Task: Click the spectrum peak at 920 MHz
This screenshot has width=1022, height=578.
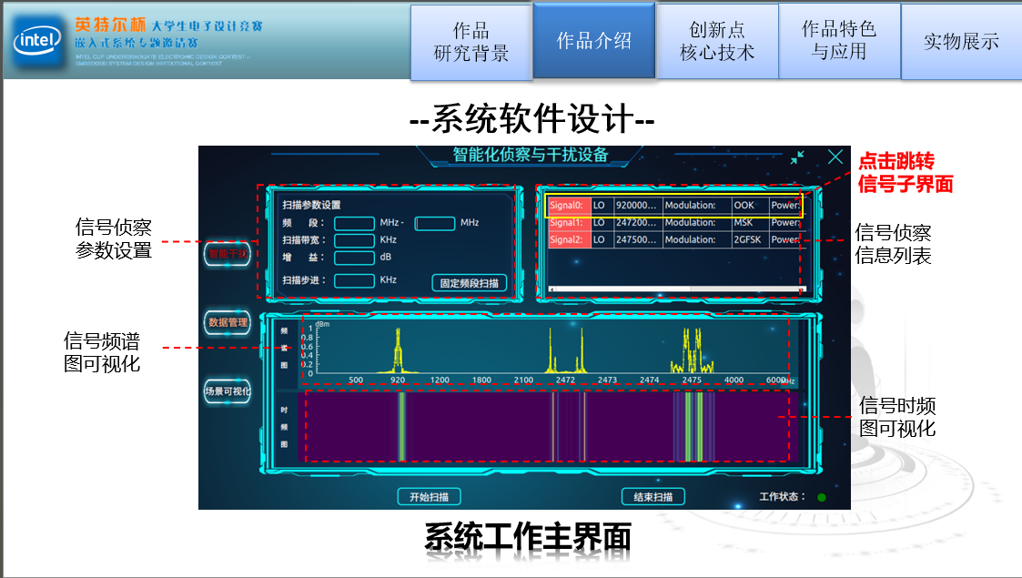Action: [x=398, y=350]
